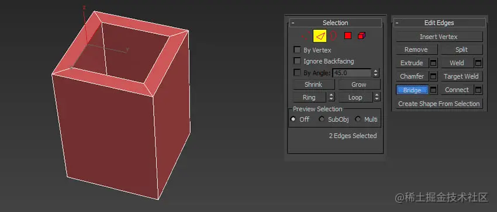Select Element sub-object cube icon
The width and height of the screenshot is (497, 212).
click(x=362, y=36)
